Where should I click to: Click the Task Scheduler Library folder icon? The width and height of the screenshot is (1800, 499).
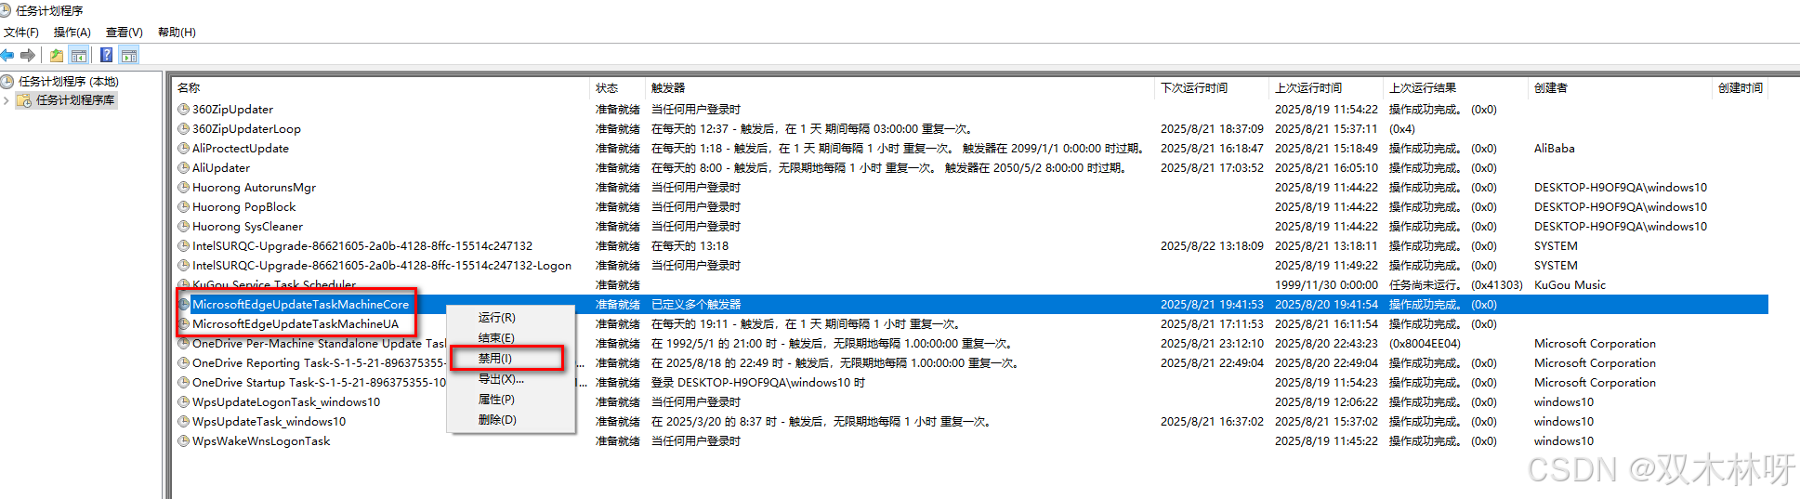pyautogui.click(x=24, y=99)
